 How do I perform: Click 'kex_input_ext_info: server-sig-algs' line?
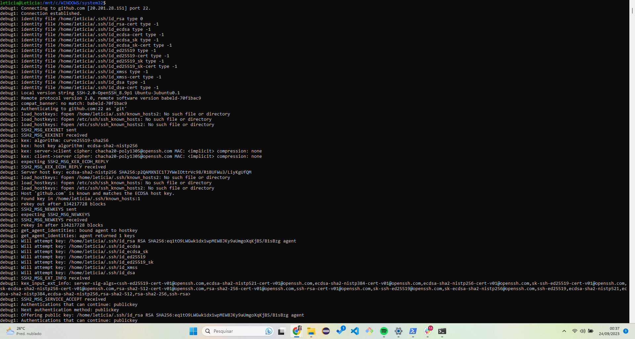314,288
